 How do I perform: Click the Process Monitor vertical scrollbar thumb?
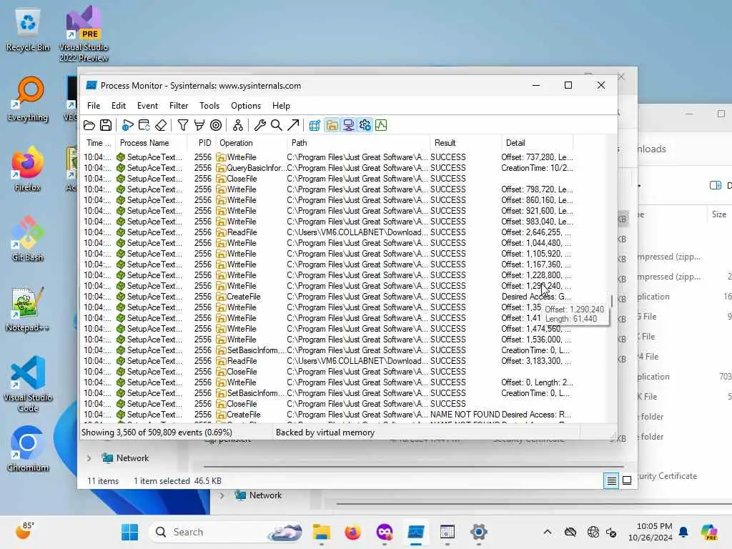click(x=611, y=300)
